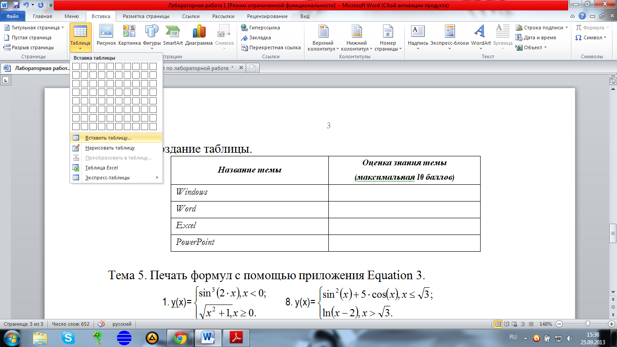Viewport: 617px width, 347px height.
Task: Click the Redo button in the title bar
Action: (41, 5)
